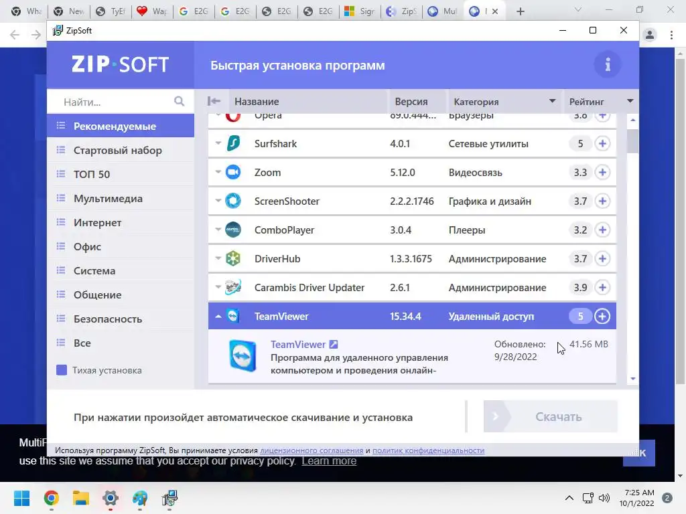Select the Все category

click(x=121, y=343)
